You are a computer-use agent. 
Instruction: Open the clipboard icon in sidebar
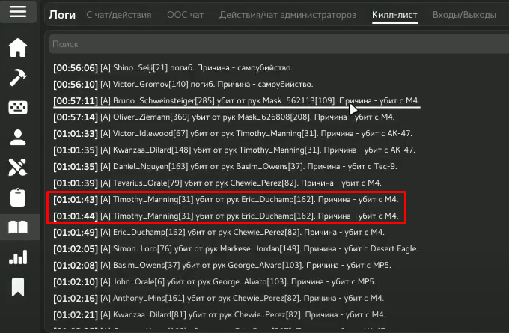pyautogui.click(x=18, y=197)
